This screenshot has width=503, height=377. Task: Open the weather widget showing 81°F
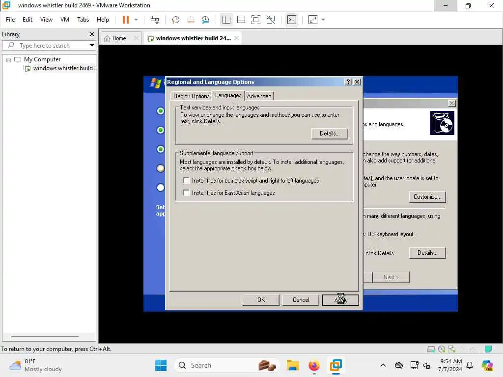[x=35, y=365]
